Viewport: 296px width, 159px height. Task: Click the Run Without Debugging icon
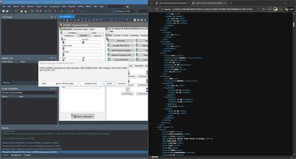[62, 11]
